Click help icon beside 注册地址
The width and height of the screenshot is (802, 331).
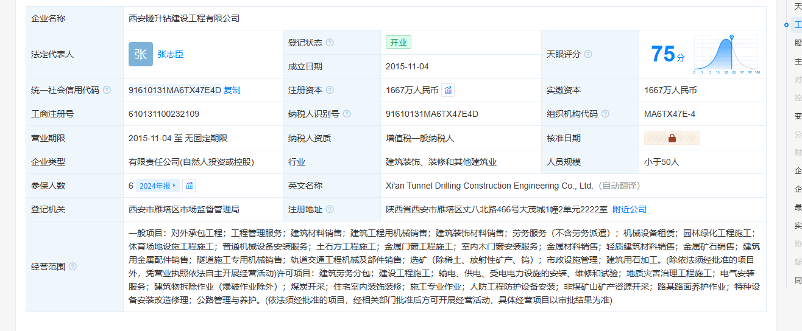(x=330, y=209)
